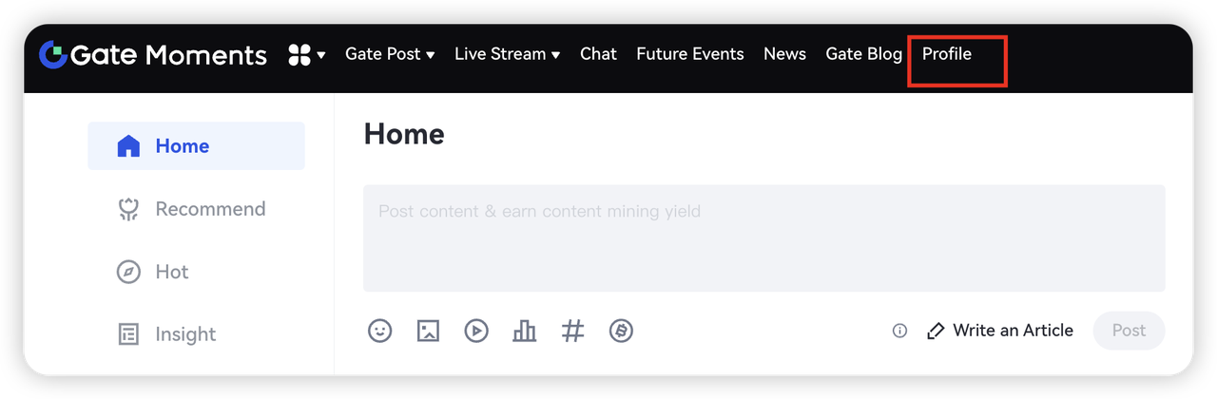
Task: Open the Insight section icon
Action: [128, 334]
